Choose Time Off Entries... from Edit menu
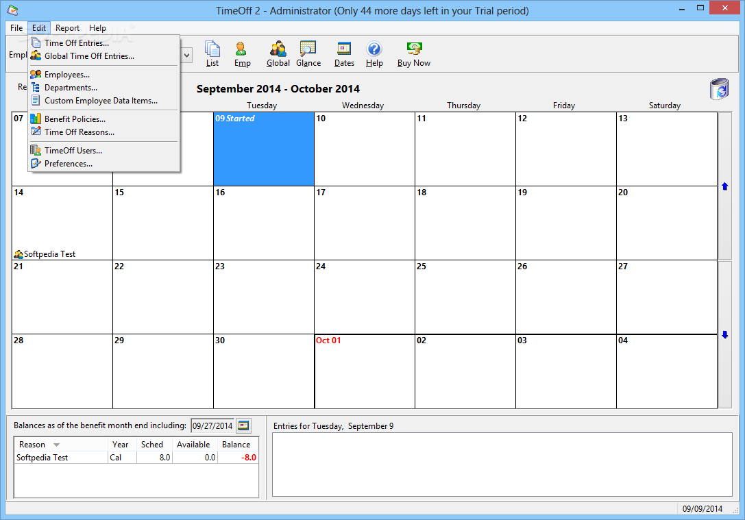745x520 pixels. (x=104, y=42)
